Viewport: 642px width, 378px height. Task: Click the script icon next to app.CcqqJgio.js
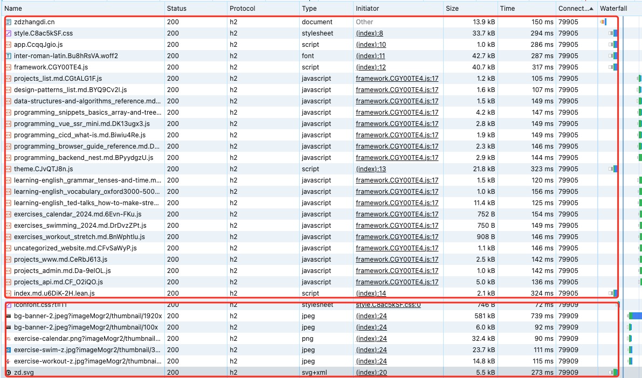click(x=9, y=45)
